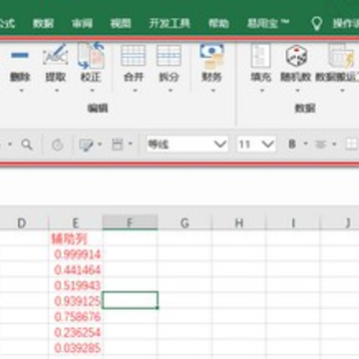359x359 pixels.
Task: Click the magnifier search icon in quick toolbar
Action: click(27, 145)
